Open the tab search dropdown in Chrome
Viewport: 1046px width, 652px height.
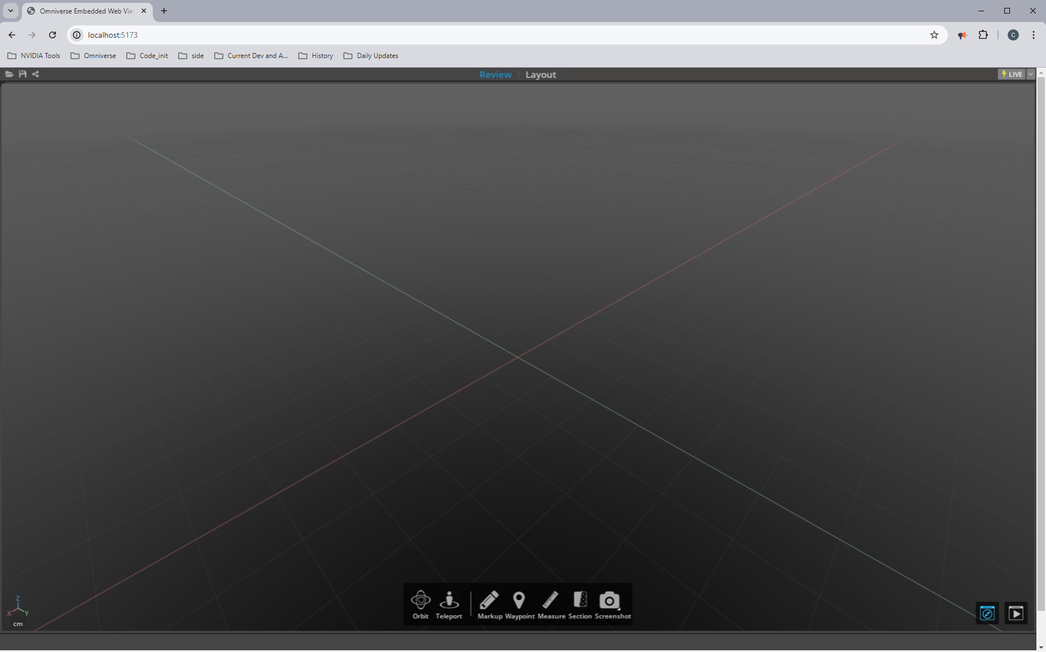coord(10,11)
